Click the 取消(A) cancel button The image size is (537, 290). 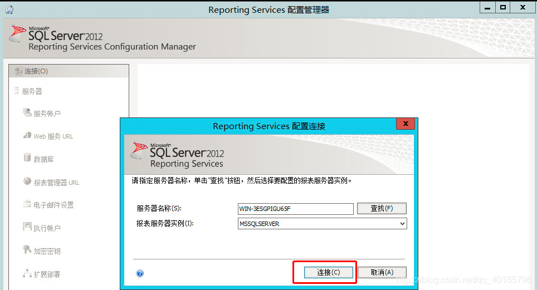[382, 272]
